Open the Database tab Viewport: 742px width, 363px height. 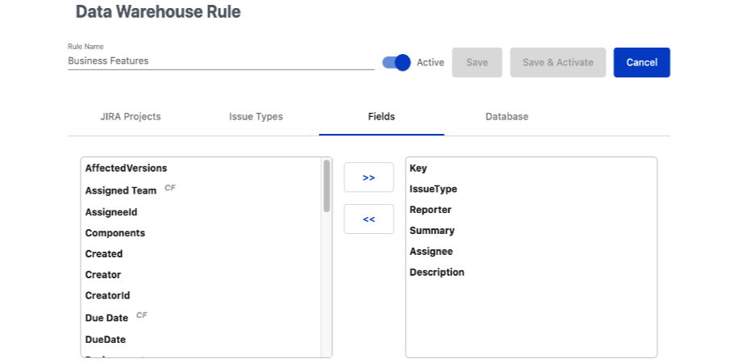tap(506, 117)
